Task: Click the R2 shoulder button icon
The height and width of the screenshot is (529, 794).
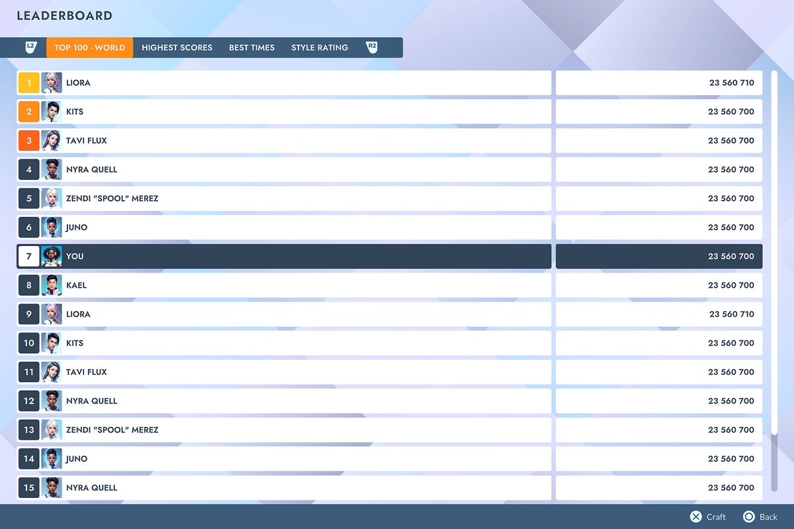Action: pyautogui.click(x=371, y=47)
